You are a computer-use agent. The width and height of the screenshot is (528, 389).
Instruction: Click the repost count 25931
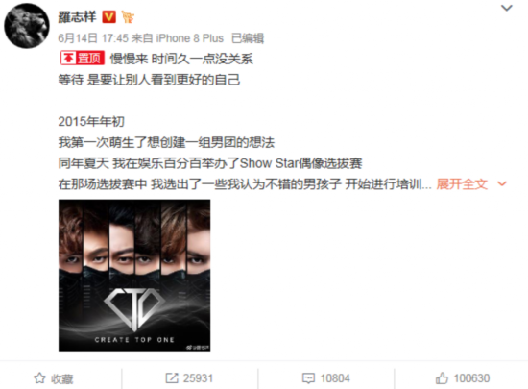click(x=198, y=378)
